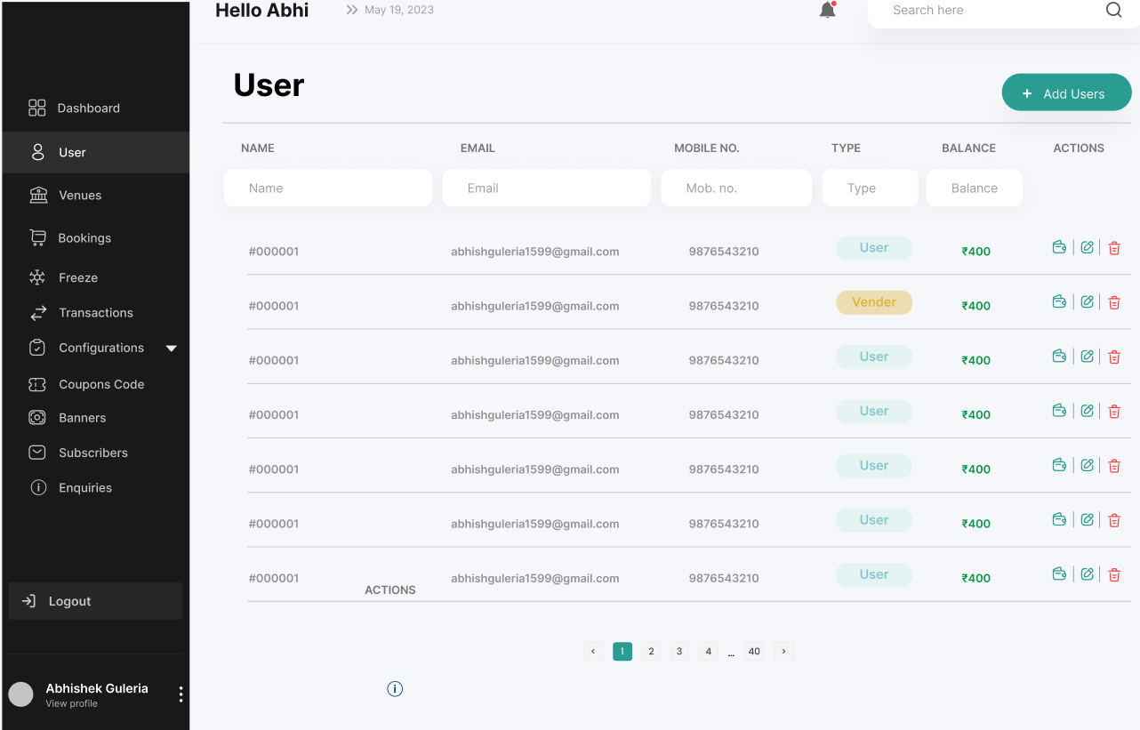1140x730 pixels.
Task: Click the info icon below the table
Action: (x=395, y=688)
